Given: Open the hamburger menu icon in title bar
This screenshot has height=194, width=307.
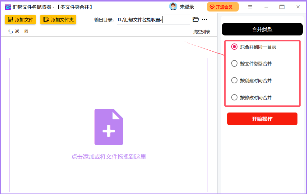Looking at the screenshot, I should pos(250,7).
